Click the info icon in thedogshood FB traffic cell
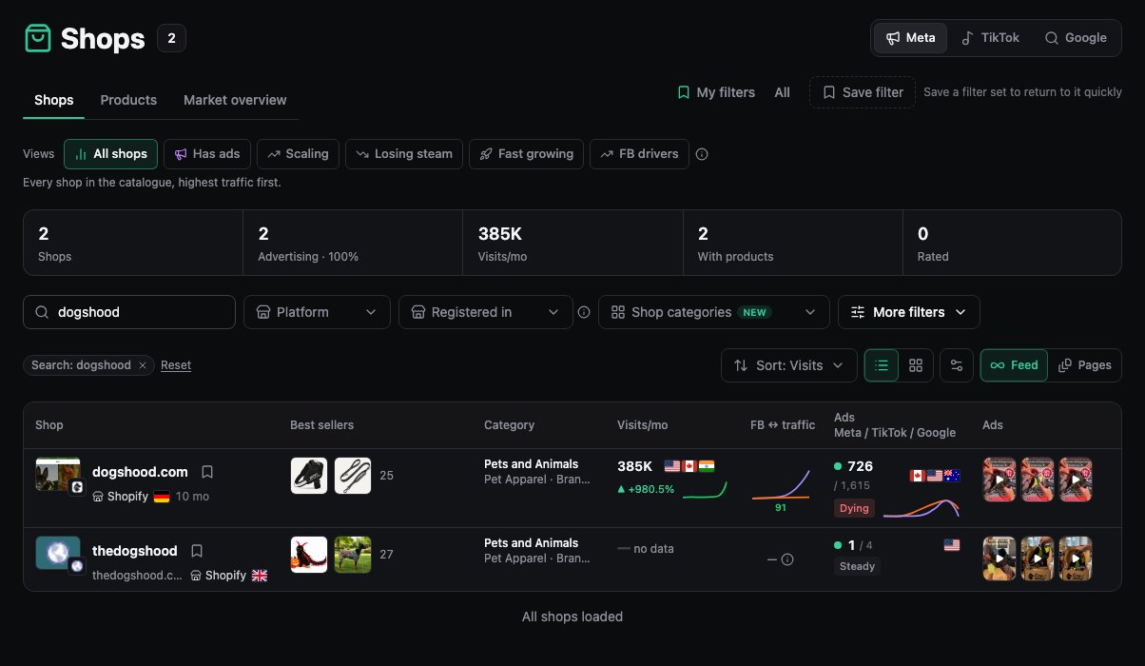This screenshot has width=1145, height=666. pos(787,559)
